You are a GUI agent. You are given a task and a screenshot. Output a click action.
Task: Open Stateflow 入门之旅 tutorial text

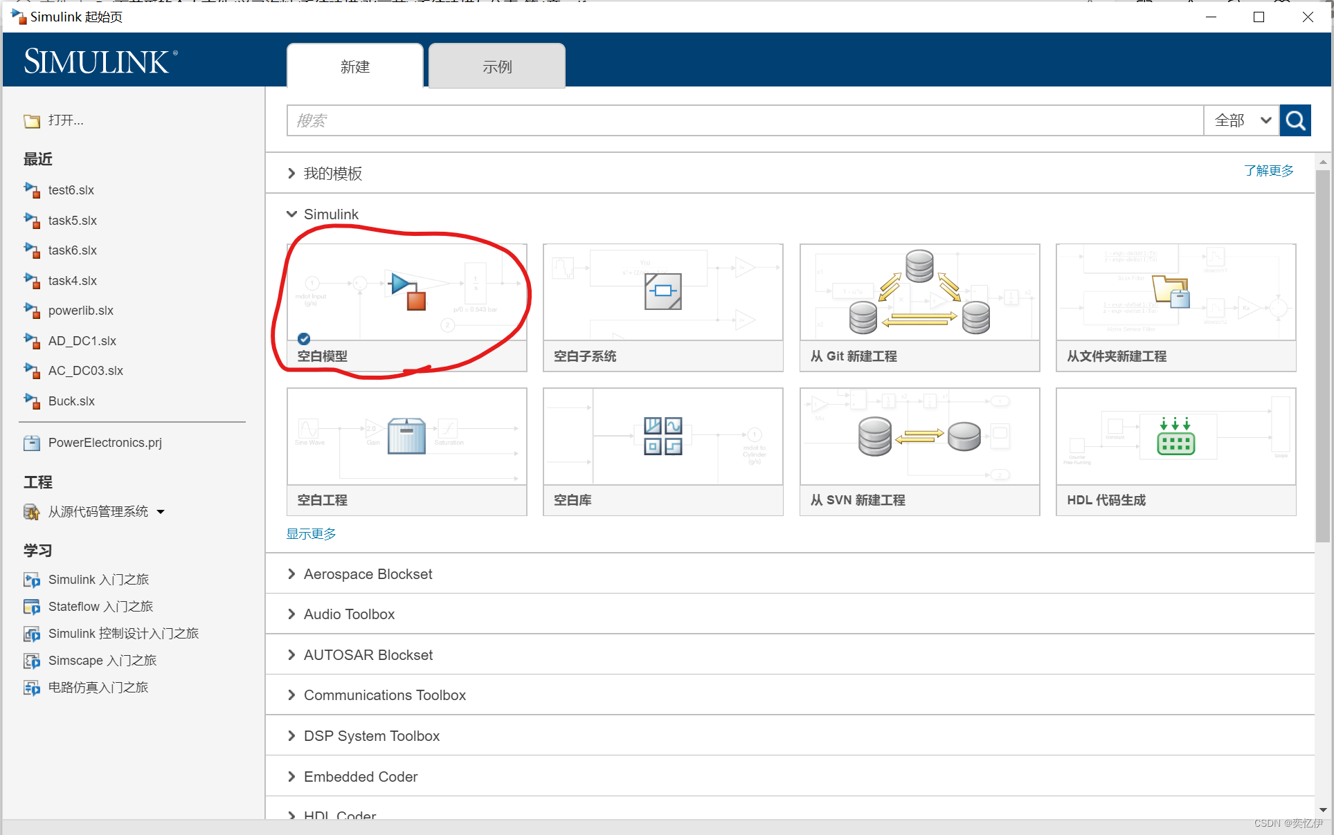coord(100,607)
